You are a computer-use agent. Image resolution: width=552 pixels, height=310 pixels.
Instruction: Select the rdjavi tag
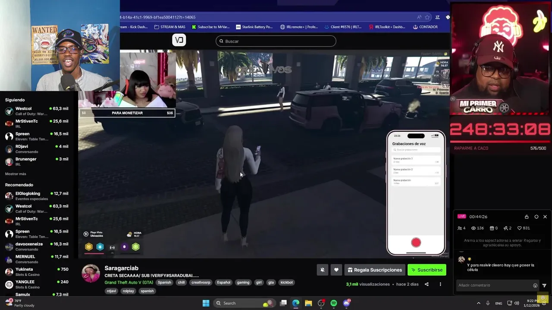coord(112,291)
